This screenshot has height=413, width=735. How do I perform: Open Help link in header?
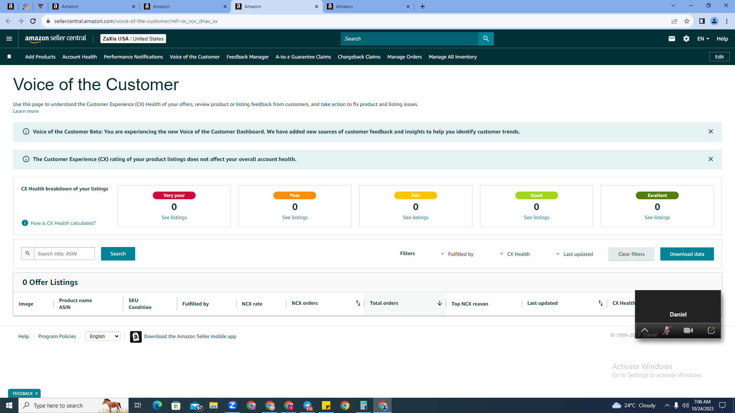click(722, 39)
